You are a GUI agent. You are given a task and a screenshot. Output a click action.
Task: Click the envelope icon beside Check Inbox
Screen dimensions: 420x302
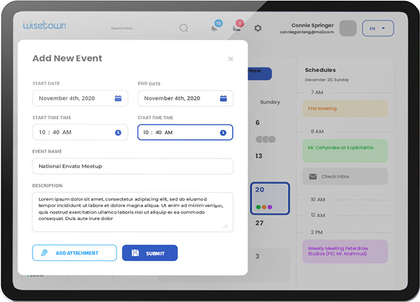coord(313,177)
